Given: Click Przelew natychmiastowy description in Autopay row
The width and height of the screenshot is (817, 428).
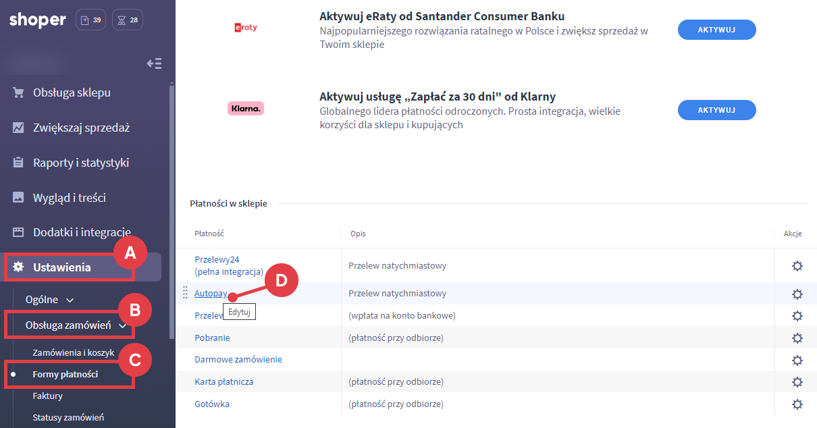Looking at the screenshot, I should click(x=397, y=294).
